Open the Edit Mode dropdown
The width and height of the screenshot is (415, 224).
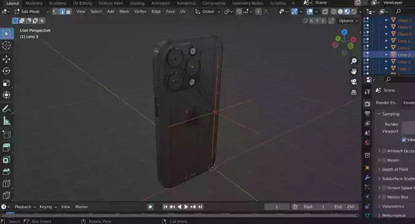[x=32, y=12]
